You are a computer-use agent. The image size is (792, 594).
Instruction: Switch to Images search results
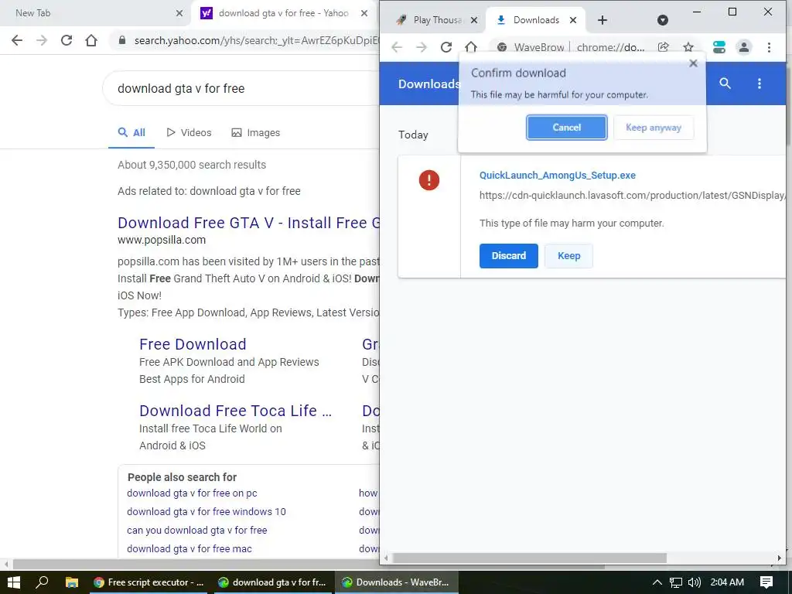click(255, 132)
